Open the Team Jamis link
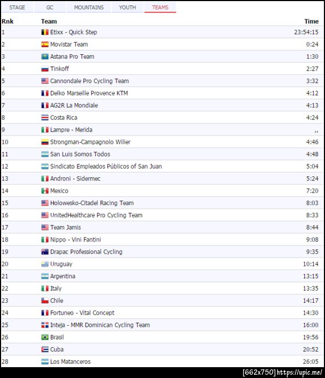 [66, 227]
